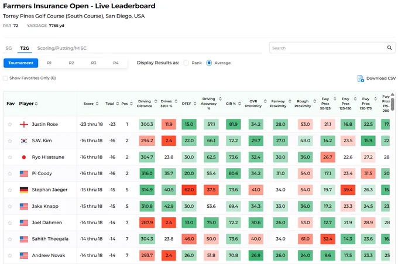Star Ryo Hisatsune as a favorite
Screen dimensions: 398x264
click(x=9, y=157)
